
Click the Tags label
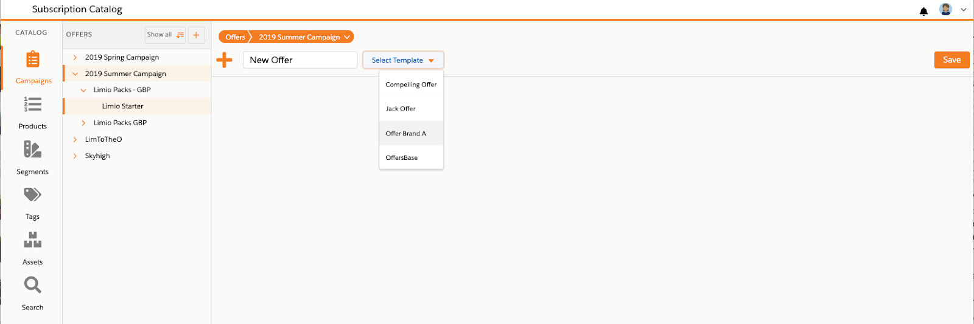coord(33,217)
